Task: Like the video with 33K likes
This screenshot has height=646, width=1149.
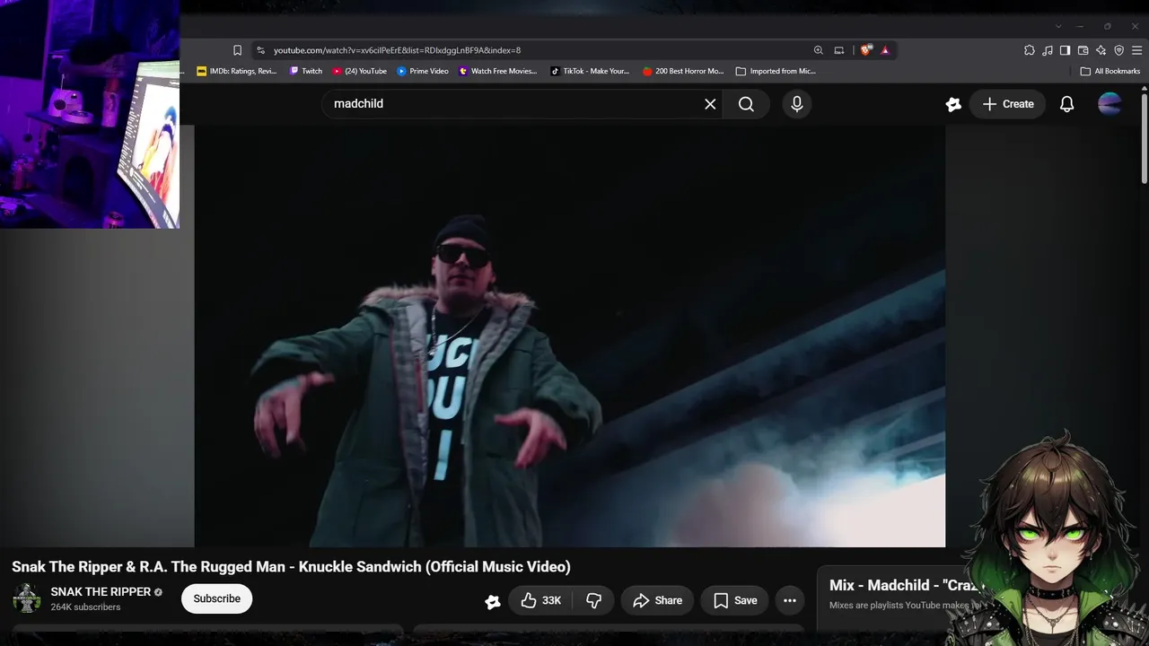Action: [541, 600]
